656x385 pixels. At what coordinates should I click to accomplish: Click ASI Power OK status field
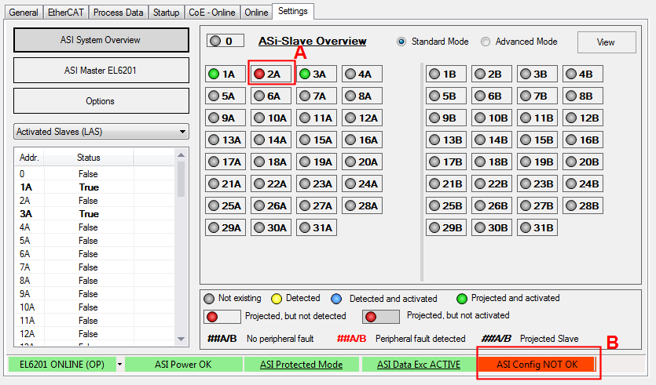point(183,365)
